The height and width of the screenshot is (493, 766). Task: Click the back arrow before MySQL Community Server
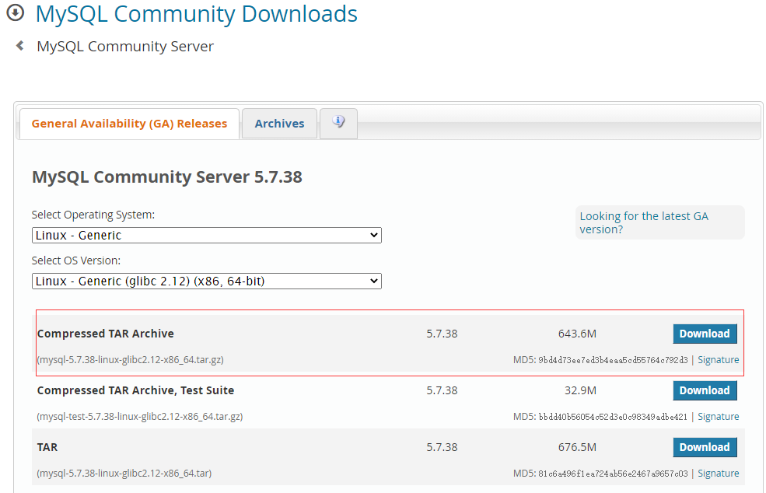click(x=20, y=46)
